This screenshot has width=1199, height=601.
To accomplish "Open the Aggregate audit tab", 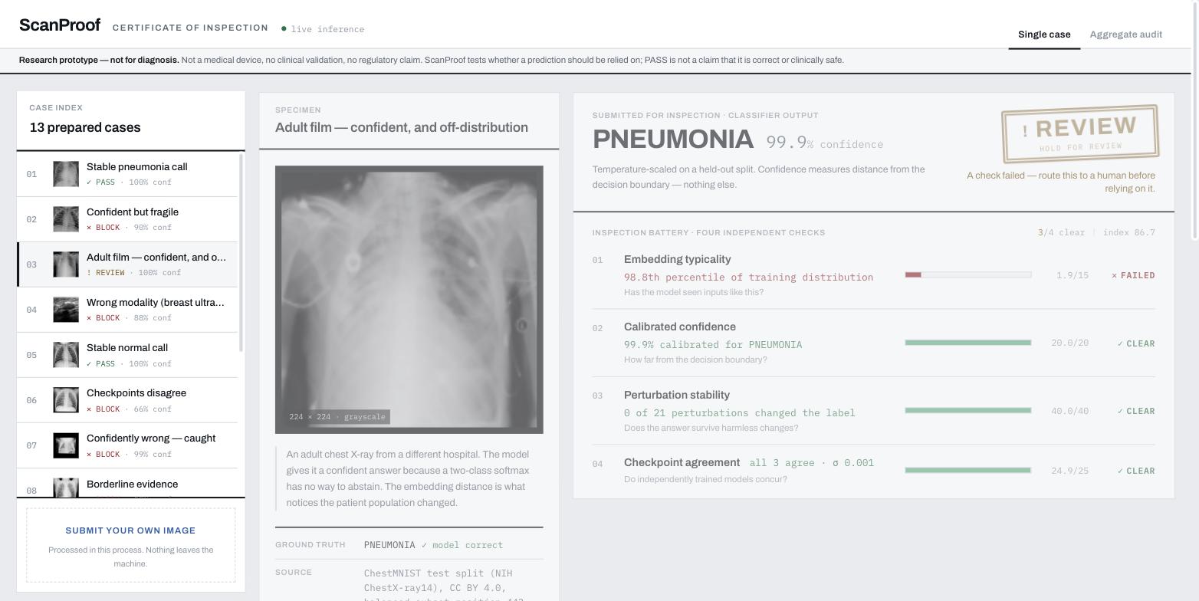I will [x=1125, y=34].
